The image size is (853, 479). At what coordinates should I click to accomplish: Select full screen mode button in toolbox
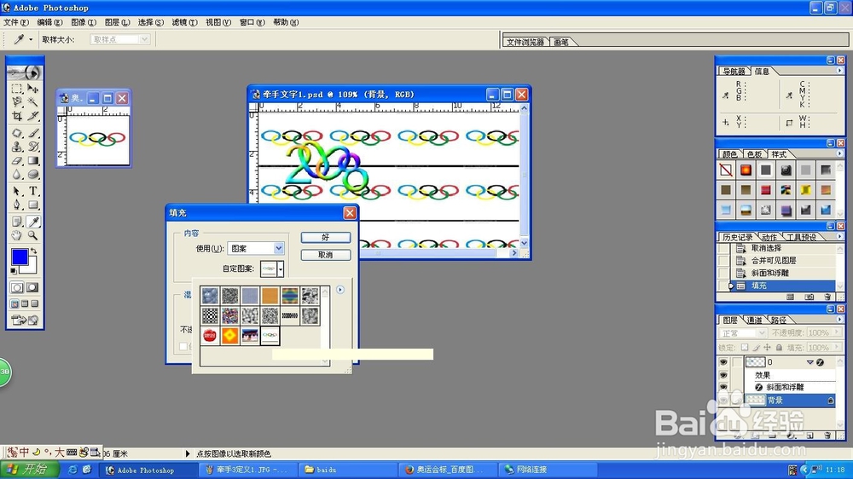coord(35,303)
